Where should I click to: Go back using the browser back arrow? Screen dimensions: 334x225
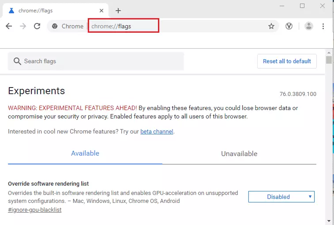(x=9, y=26)
